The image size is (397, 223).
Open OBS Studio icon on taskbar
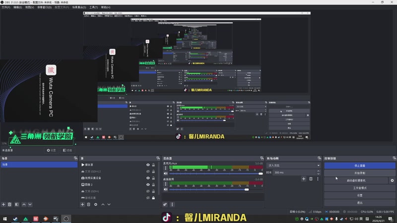point(66,219)
